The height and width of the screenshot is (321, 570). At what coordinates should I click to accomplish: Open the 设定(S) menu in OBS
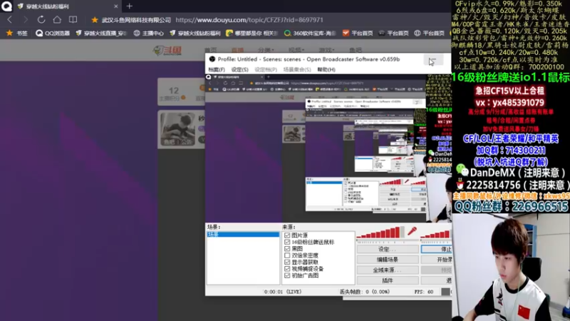(239, 69)
